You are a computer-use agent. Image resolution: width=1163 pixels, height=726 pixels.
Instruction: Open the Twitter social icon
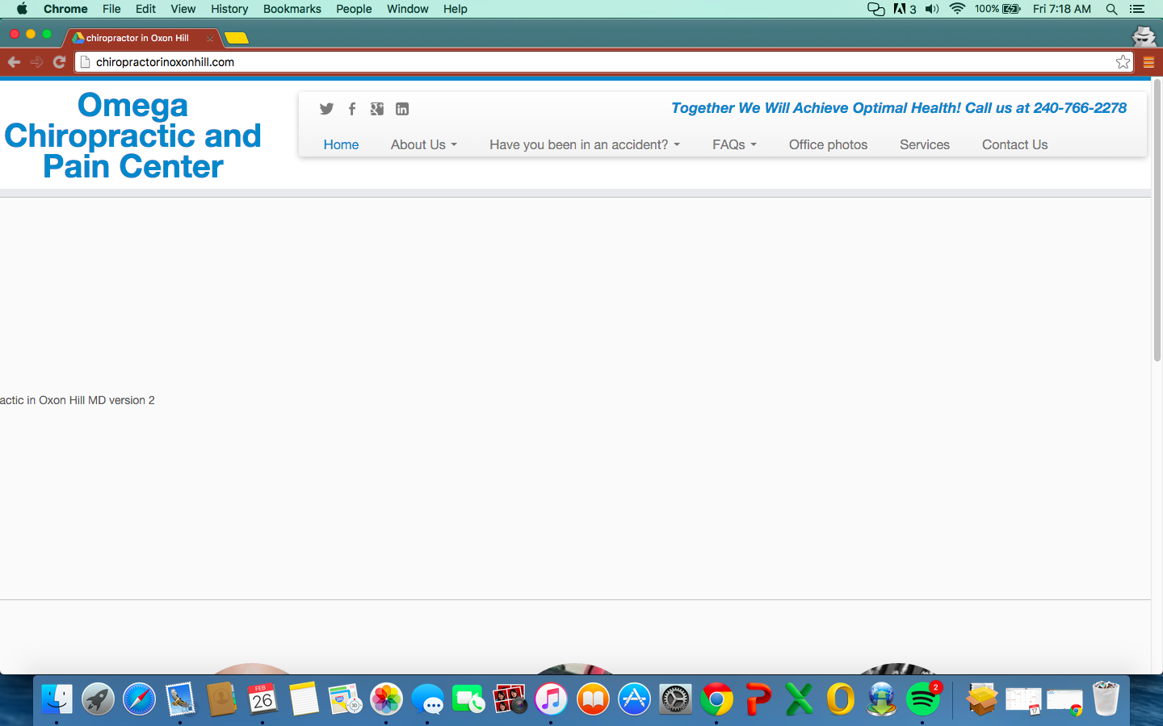tap(326, 109)
